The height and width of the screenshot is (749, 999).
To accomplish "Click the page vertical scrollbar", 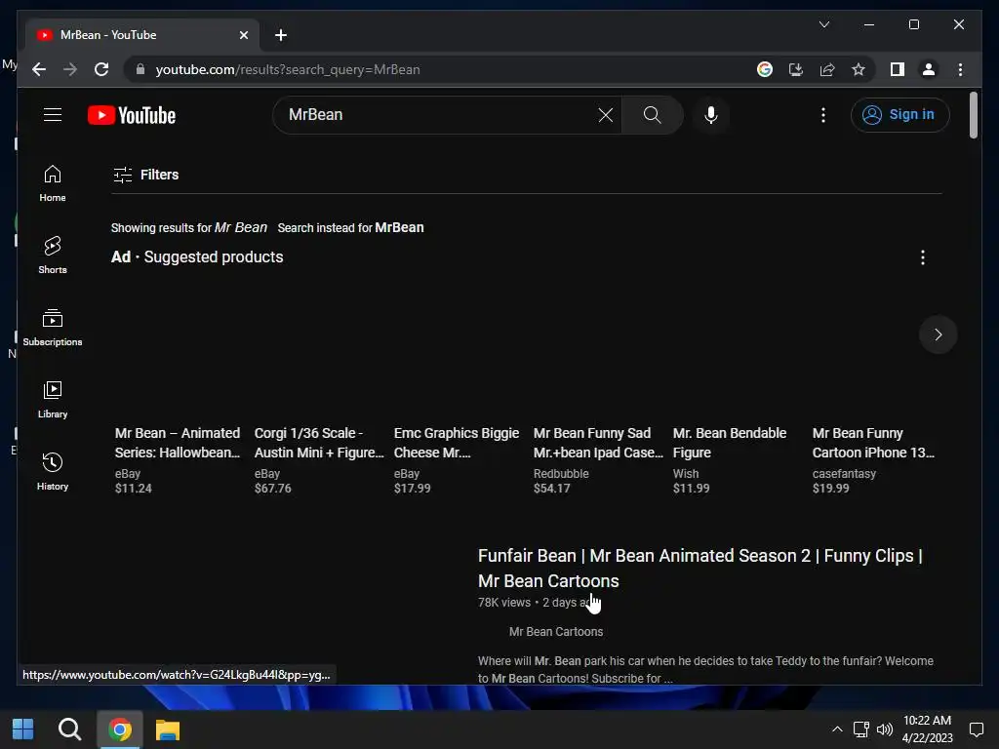I will click(x=973, y=115).
